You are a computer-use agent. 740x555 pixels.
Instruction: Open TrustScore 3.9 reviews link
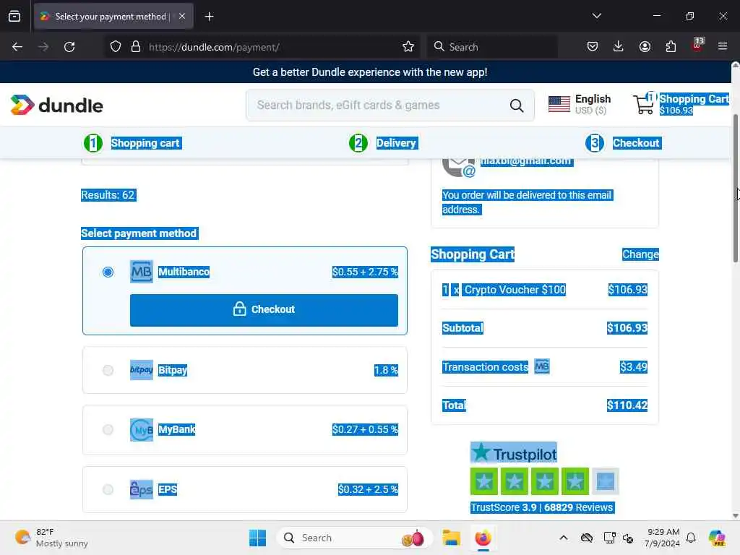(x=542, y=508)
